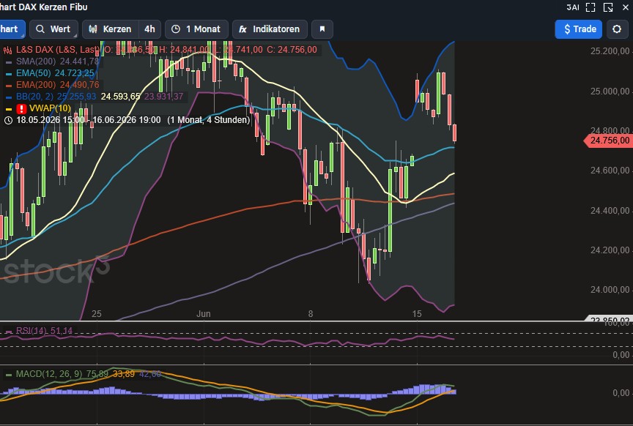This screenshot has height=426, width=633.
Task: Click clock icon beside date range
Action: pos(8,120)
